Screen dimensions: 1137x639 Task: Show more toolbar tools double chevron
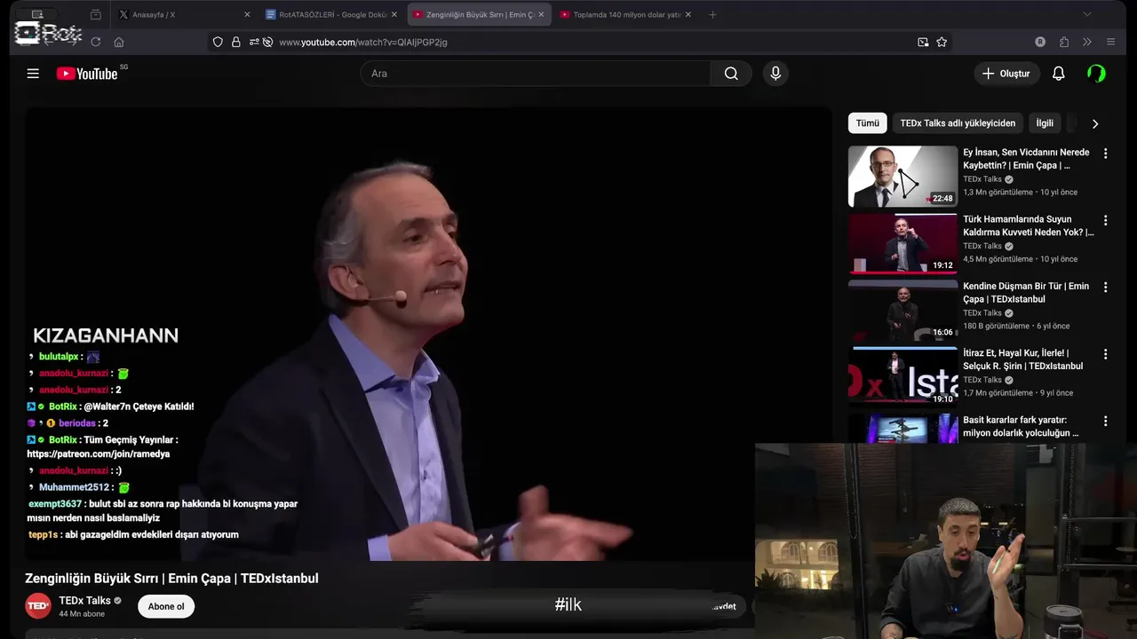(1086, 42)
